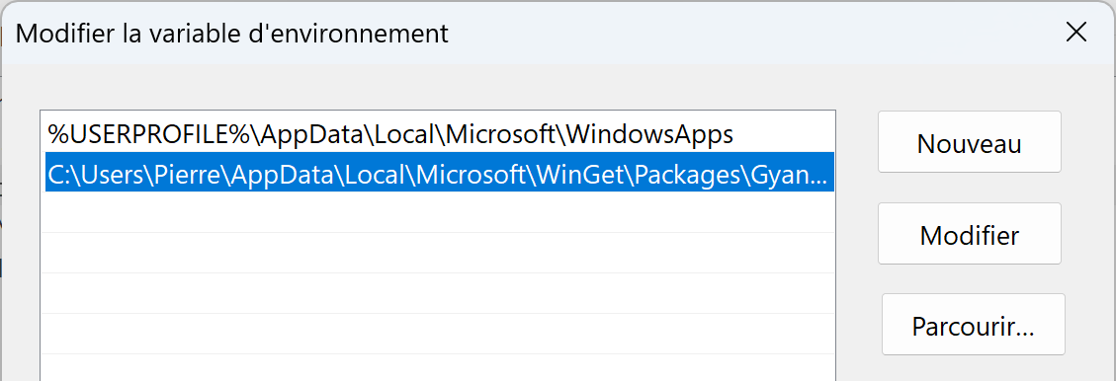Click Modifier to edit the selected path
Viewport: 1116px width, 381px height.
(x=970, y=233)
